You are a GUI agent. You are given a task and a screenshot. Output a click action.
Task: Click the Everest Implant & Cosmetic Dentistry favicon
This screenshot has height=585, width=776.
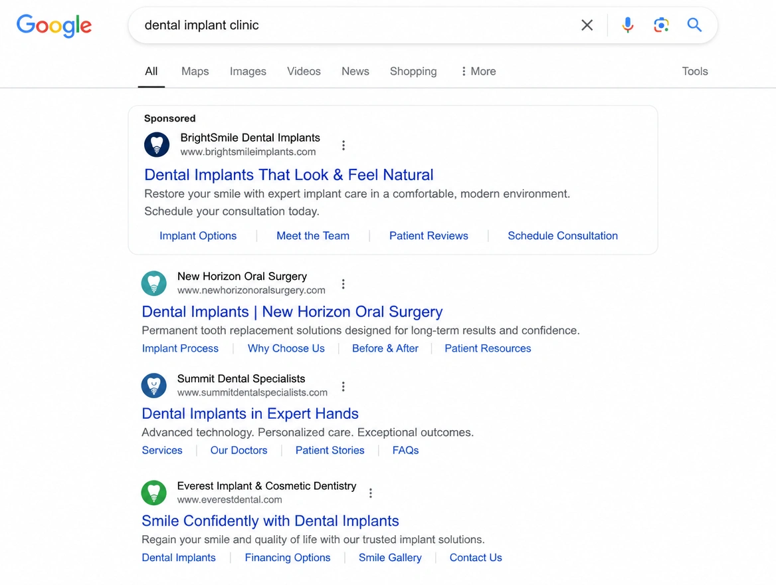coord(154,493)
